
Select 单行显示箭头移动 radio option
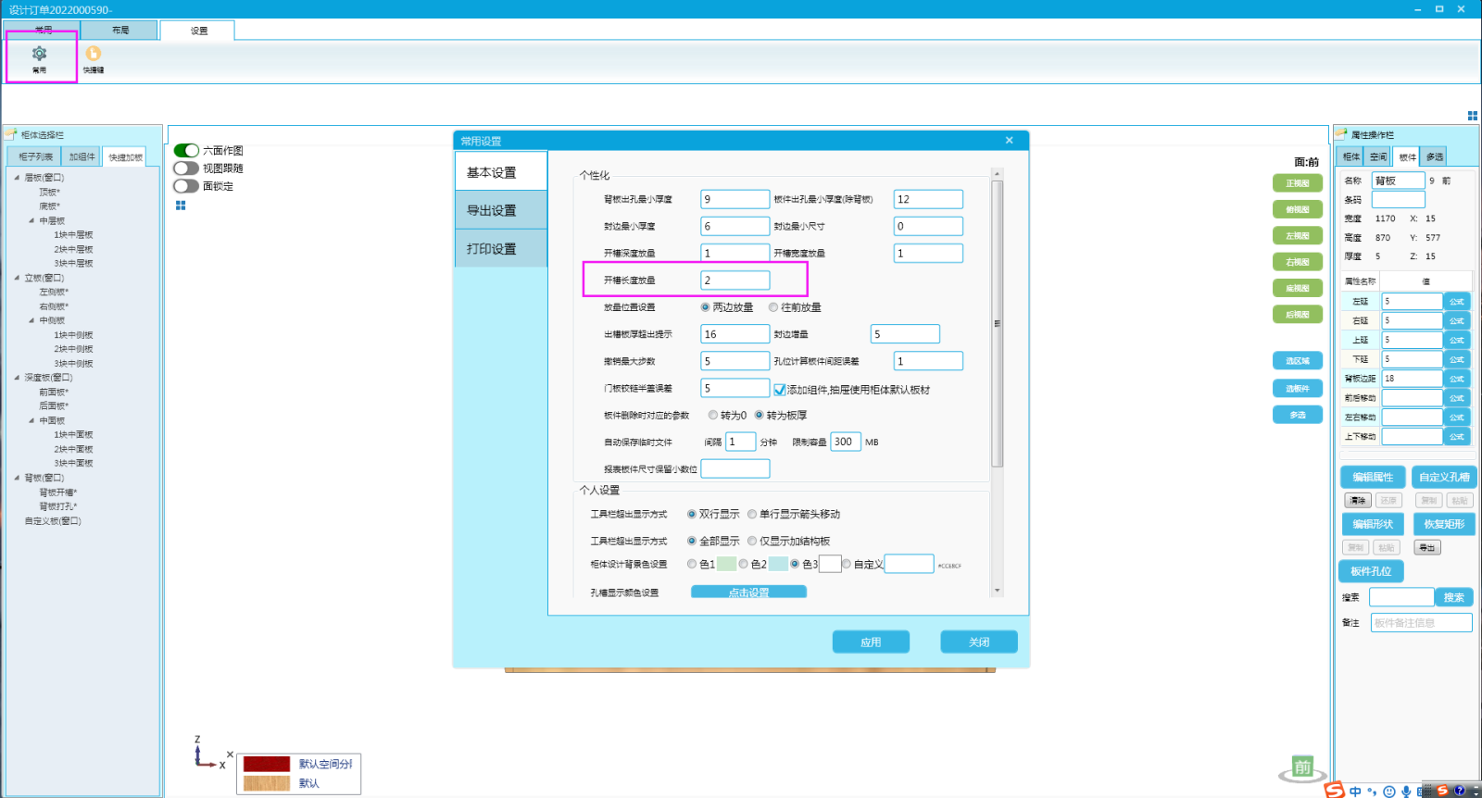tap(752, 514)
